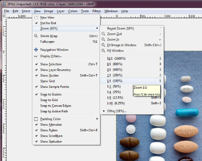202x161 pixels.
Task: Click the Zoom In magnifier icon
Action: pos(104,40)
